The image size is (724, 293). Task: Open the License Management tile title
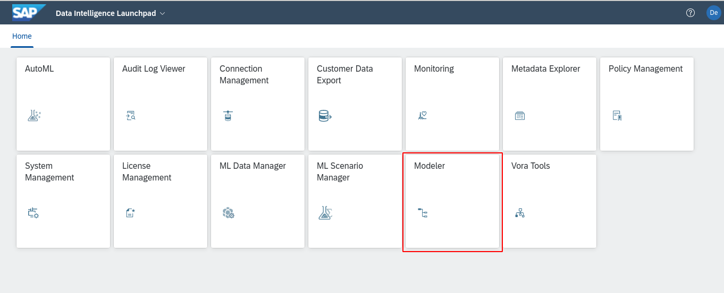point(147,171)
